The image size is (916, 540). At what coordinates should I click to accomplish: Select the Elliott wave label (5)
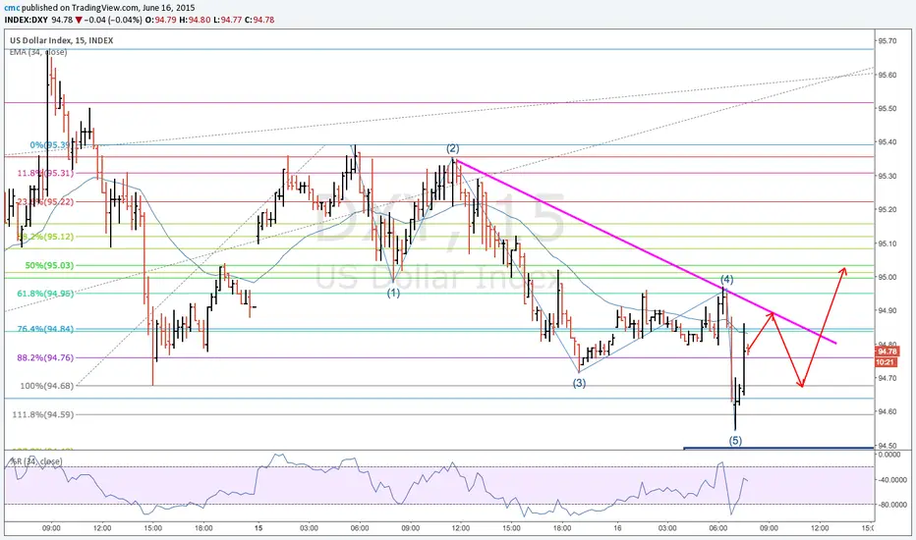(735, 440)
